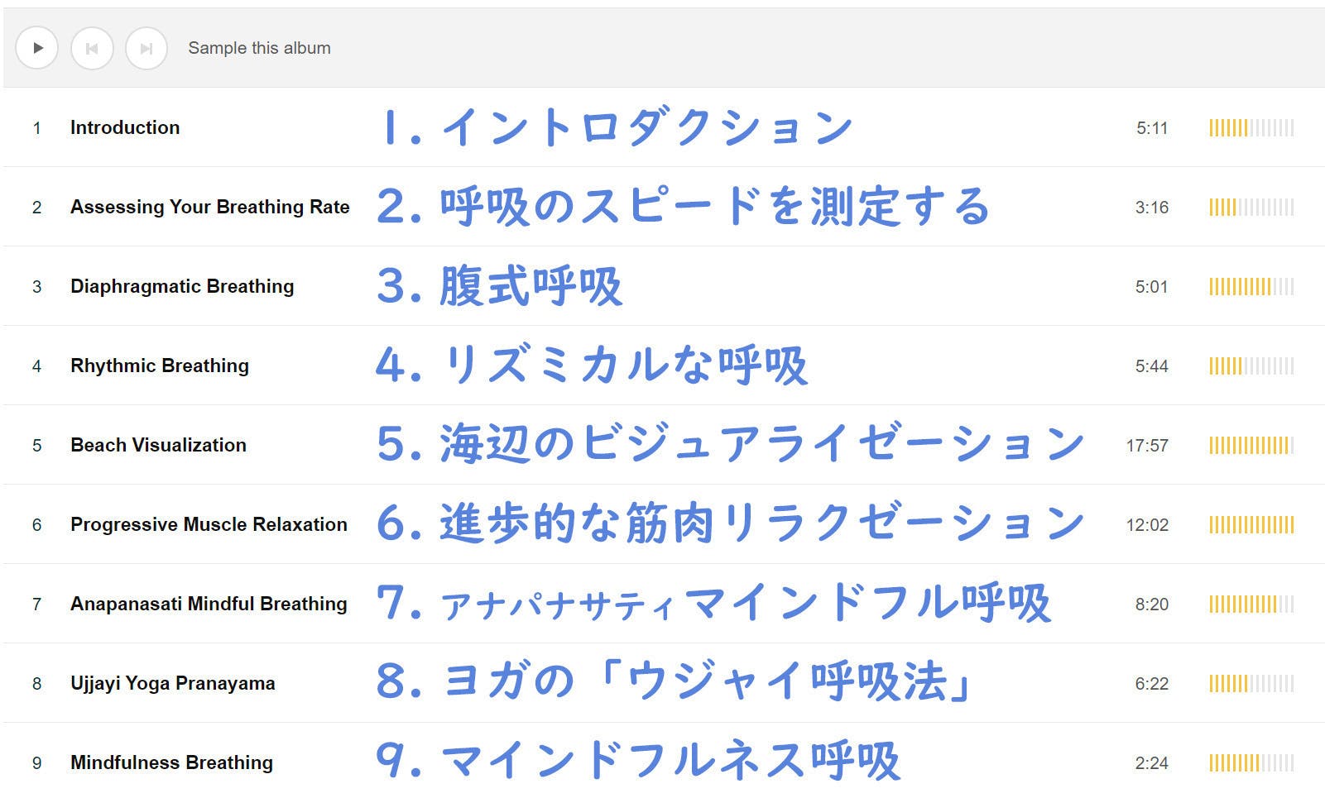The height and width of the screenshot is (798, 1325).
Task: Click the 6:22 track duration
Action: (1152, 684)
